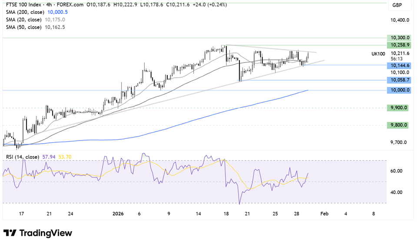Click the current price label 10,211.6

click(398, 53)
